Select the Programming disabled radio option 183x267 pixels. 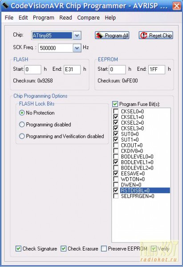(22, 125)
